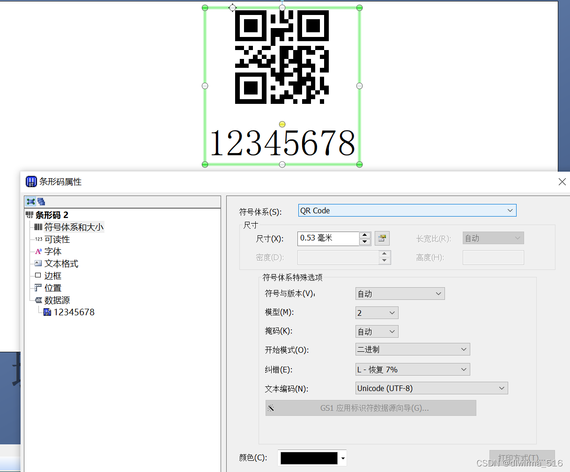
Task: Click the text box icon beside 文本格式
Action: [38, 264]
